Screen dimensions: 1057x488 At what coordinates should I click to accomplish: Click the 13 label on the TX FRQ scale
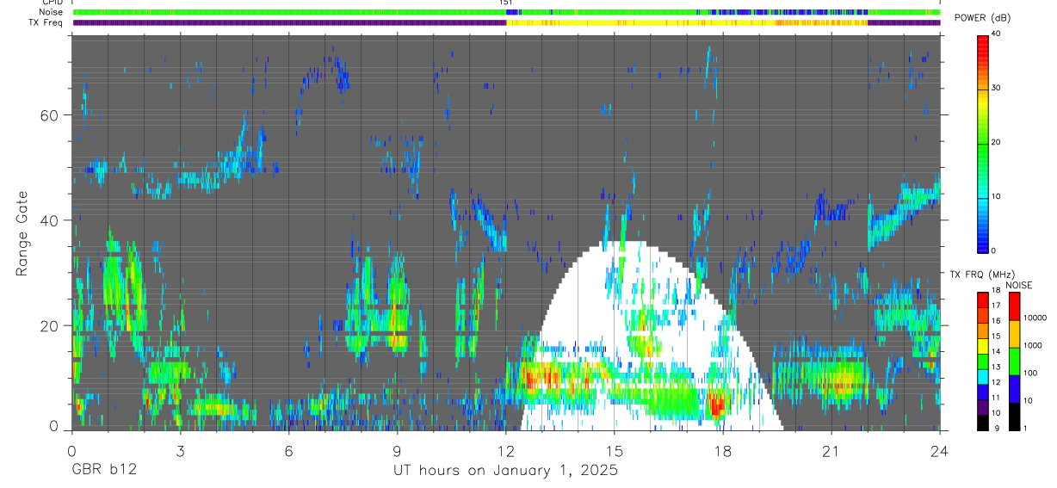(x=996, y=368)
